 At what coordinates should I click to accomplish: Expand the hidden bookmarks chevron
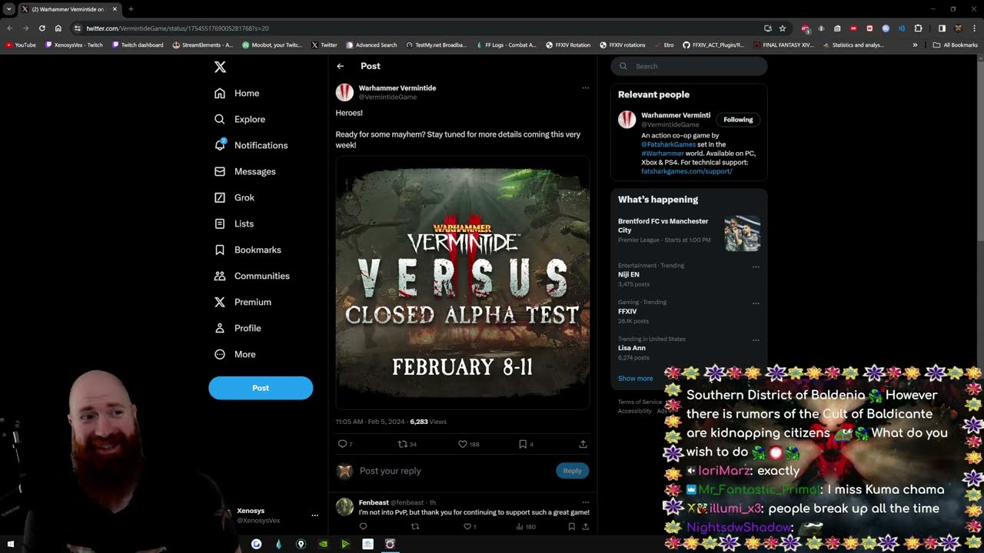click(x=915, y=45)
